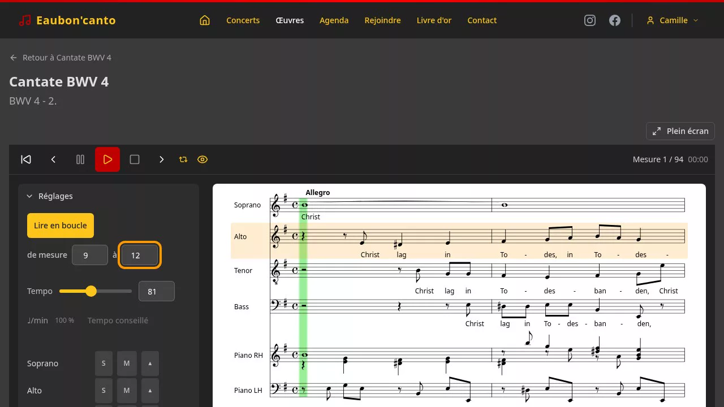Click the Lire en boucle button
This screenshot has width=724, height=407.
pos(61,226)
